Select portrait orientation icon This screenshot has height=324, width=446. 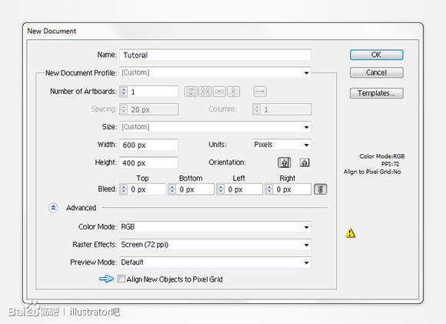(x=285, y=162)
